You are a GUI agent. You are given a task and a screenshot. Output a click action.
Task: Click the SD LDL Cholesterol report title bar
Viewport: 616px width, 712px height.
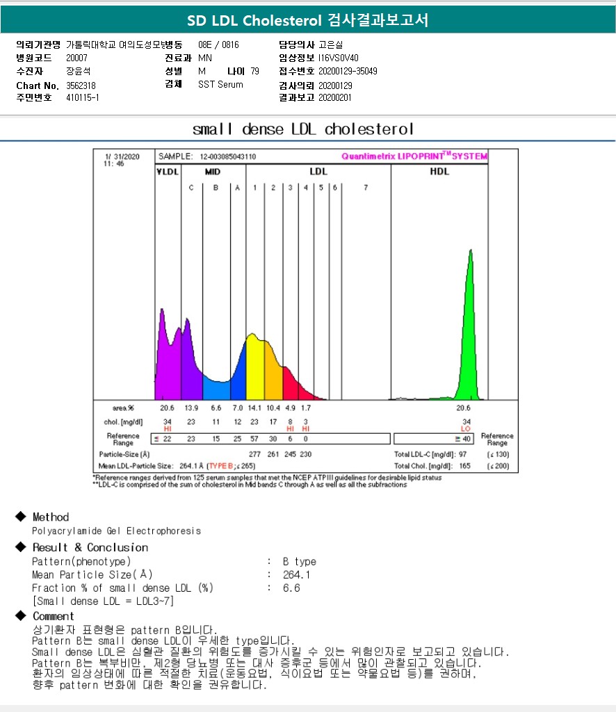coord(308,21)
